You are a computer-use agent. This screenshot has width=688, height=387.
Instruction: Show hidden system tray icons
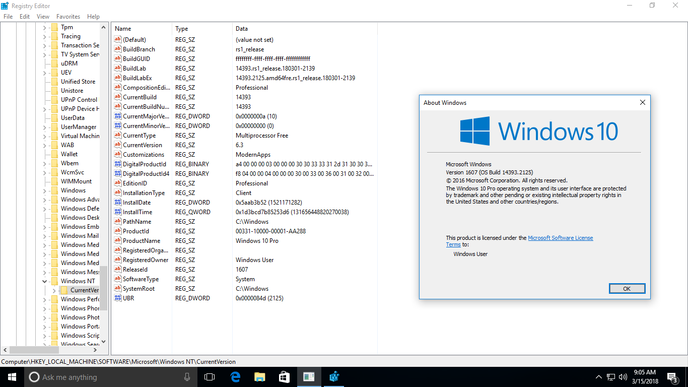pos(599,377)
